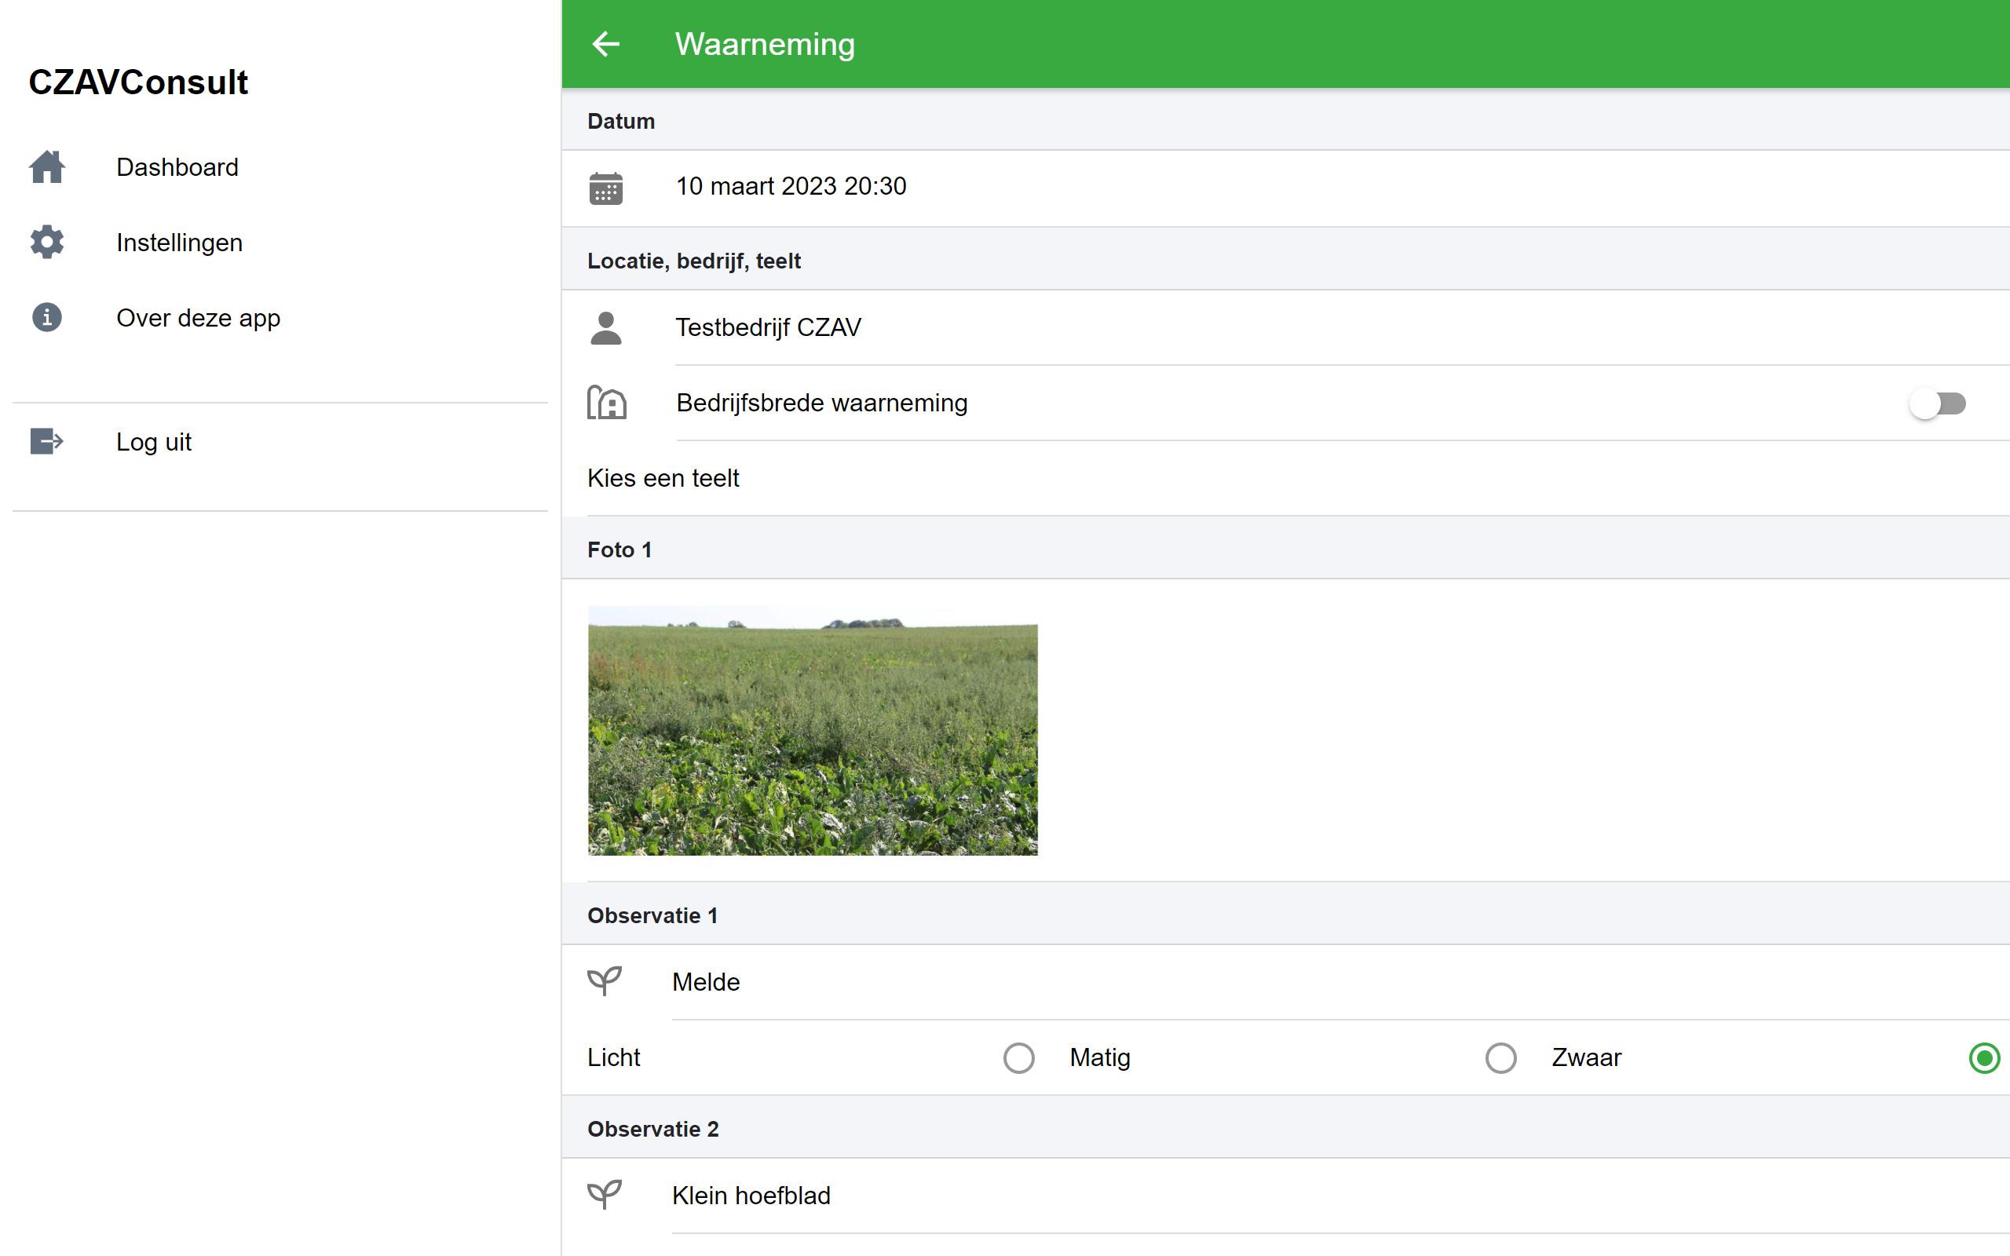Viewport: 2010px width, 1256px height.
Task: Click the back arrow in Waarneming header
Action: click(605, 44)
